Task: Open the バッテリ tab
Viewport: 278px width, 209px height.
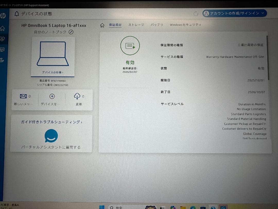Action: click(156, 25)
